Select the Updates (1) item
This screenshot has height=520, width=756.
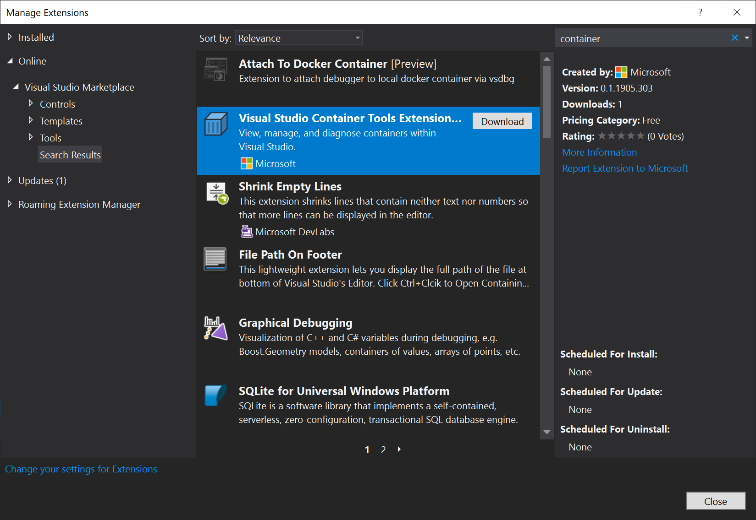(x=42, y=181)
